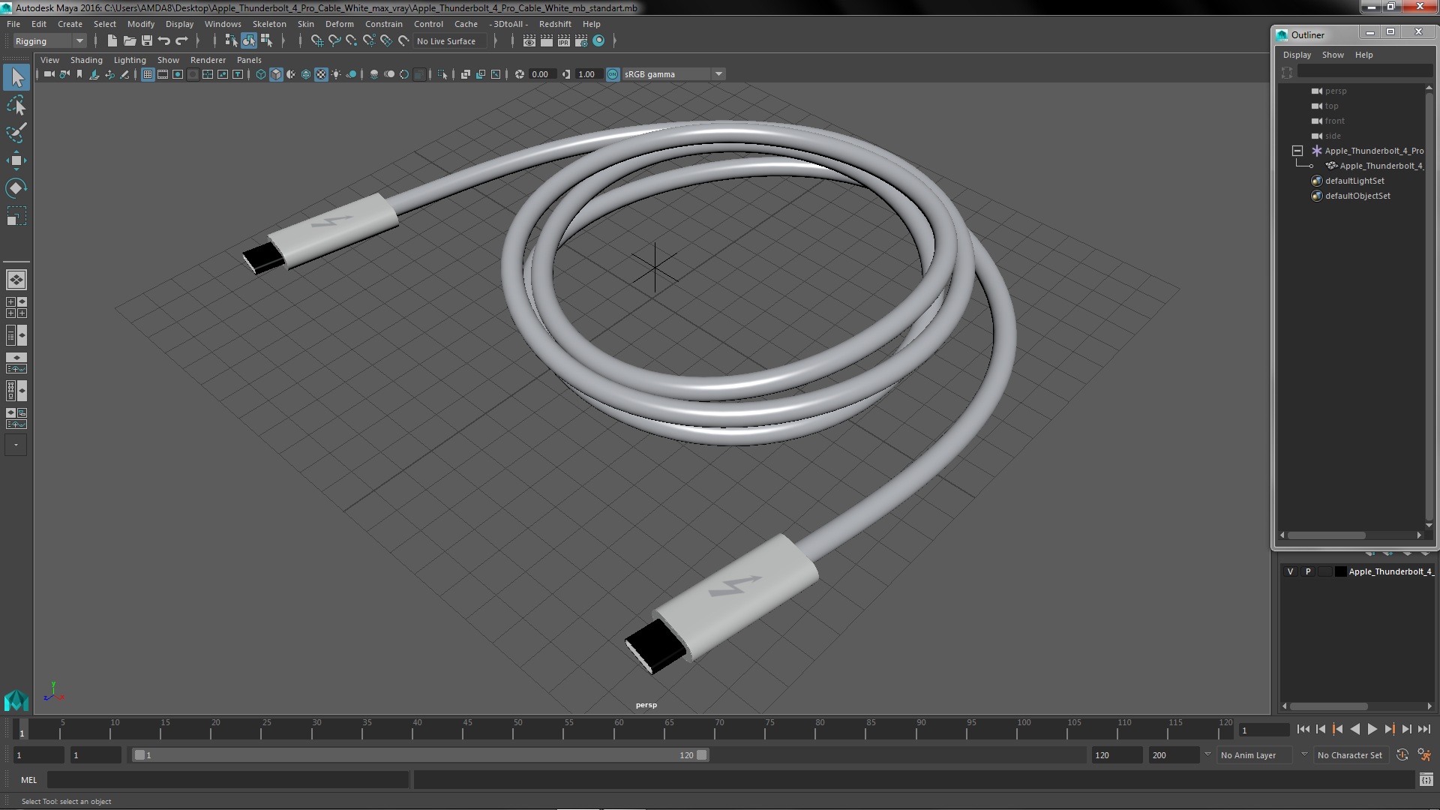The width and height of the screenshot is (1440, 810).
Task: Toggle layer visibility V box
Action: pyautogui.click(x=1290, y=571)
